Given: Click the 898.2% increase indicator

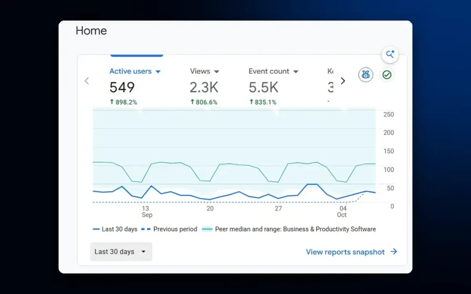Looking at the screenshot, I should (x=123, y=102).
